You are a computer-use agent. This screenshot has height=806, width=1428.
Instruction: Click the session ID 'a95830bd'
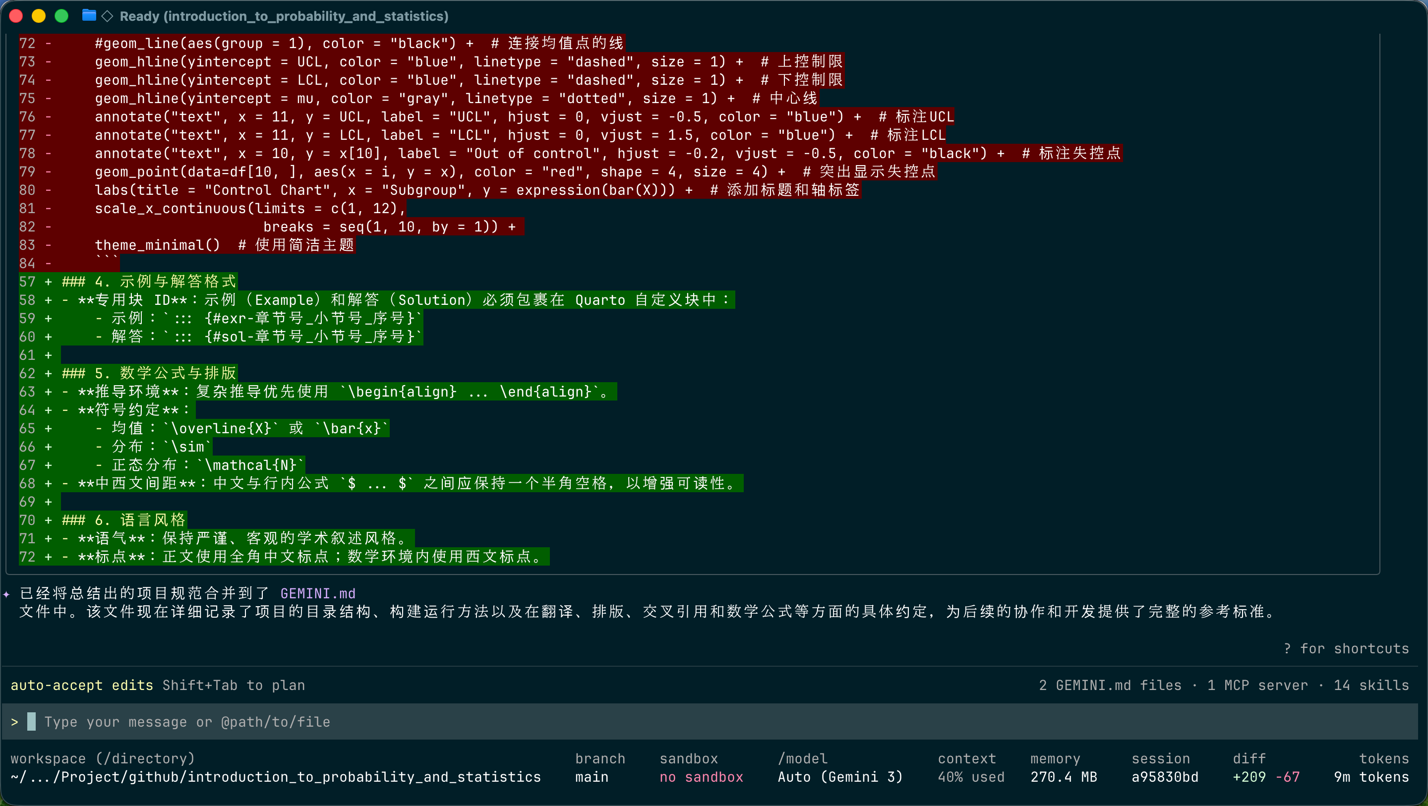pyautogui.click(x=1165, y=777)
